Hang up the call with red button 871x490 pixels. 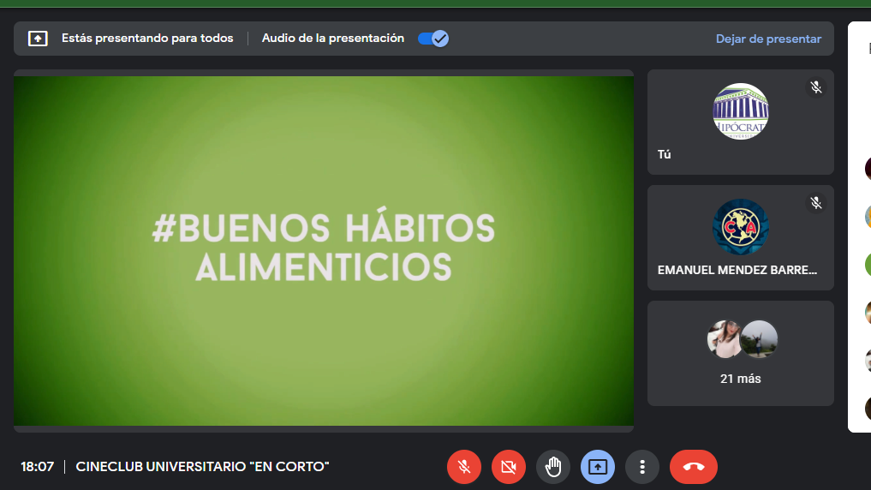point(694,467)
